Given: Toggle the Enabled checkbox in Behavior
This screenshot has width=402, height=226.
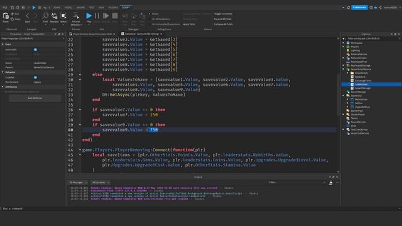Looking at the screenshot, I should [35, 77].
